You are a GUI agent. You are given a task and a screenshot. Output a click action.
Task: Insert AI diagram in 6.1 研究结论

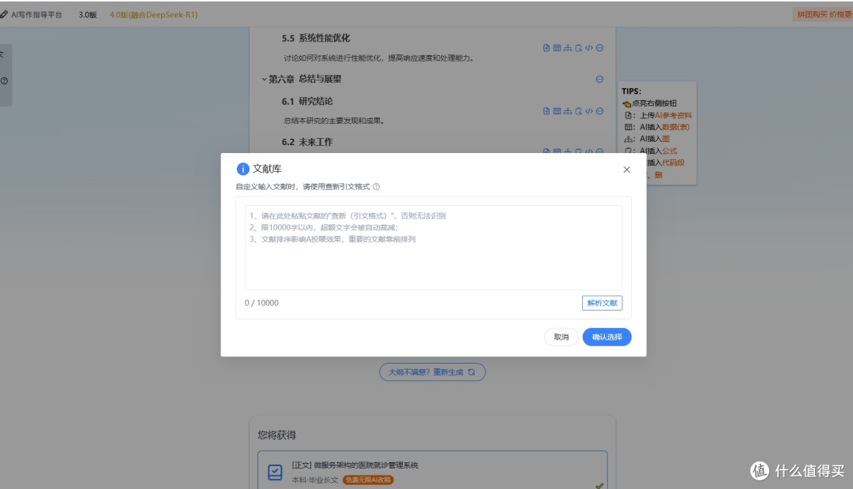(x=567, y=111)
